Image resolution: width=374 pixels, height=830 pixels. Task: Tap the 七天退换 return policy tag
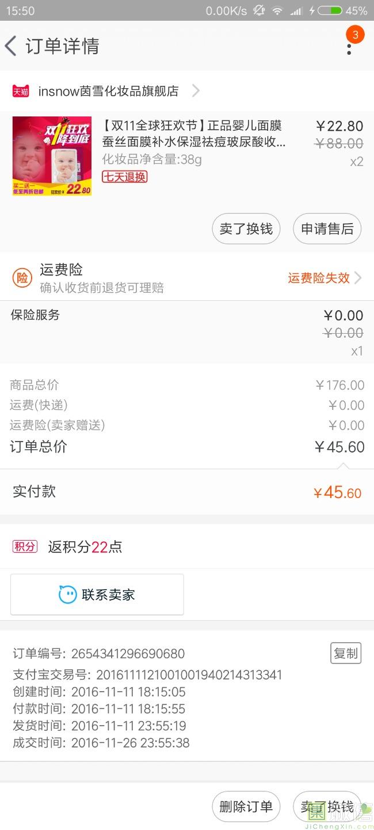(125, 177)
